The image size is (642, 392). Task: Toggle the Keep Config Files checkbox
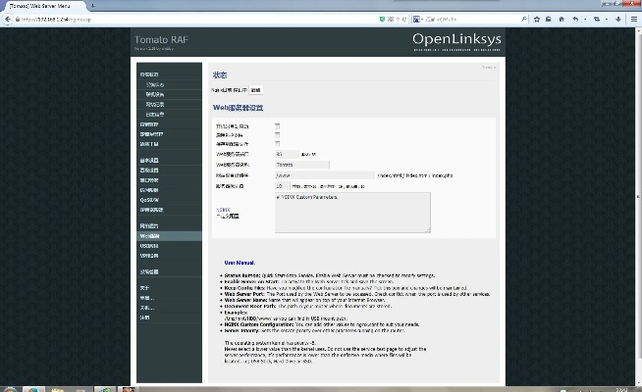click(277, 144)
